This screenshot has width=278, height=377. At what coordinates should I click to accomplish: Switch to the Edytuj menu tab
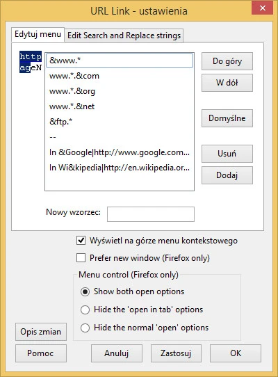click(x=38, y=34)
